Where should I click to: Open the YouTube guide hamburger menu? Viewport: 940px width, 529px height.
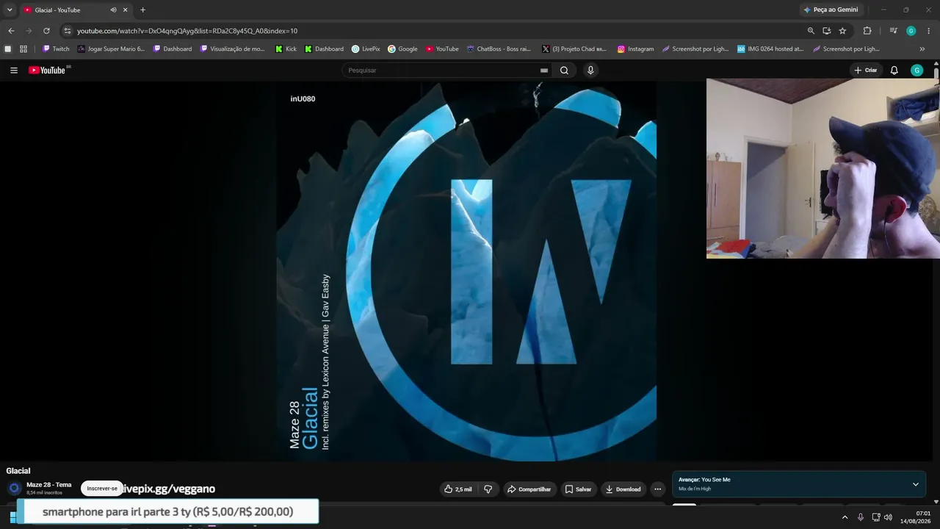(x=14, y=71)
